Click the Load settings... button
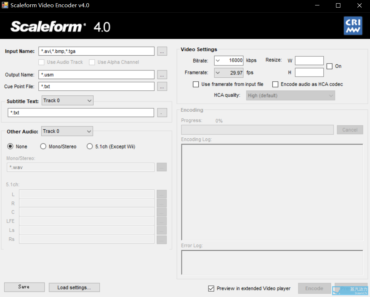Image resolution: width=370 pixels, height=297 pixels. [74, 288]
